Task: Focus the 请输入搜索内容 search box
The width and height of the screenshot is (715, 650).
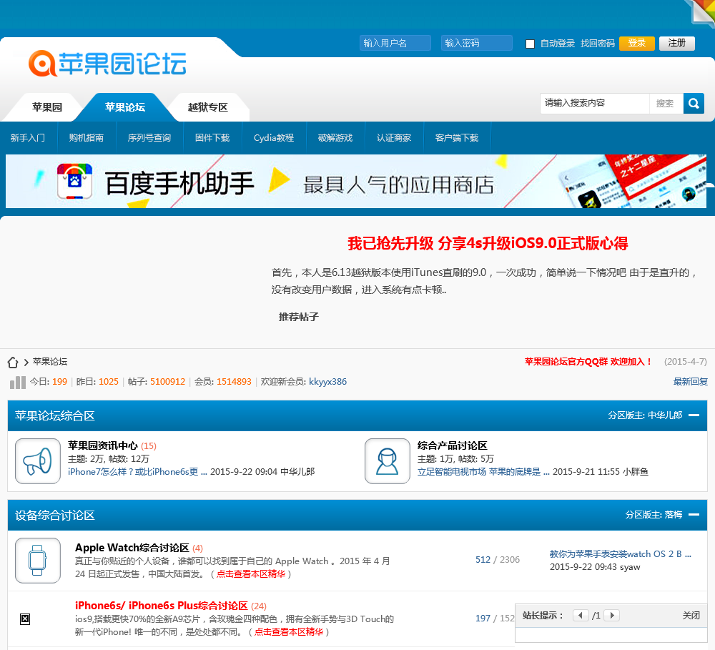Action: 594,104
